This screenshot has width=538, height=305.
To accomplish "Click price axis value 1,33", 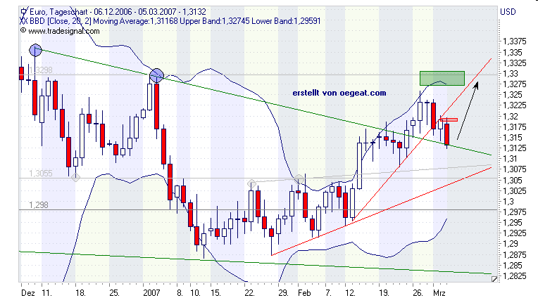I will (x=511, y=74).
